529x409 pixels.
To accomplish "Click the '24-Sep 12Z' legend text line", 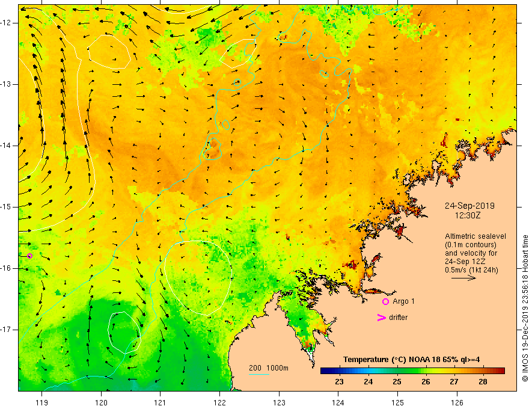I will (465, 262).
